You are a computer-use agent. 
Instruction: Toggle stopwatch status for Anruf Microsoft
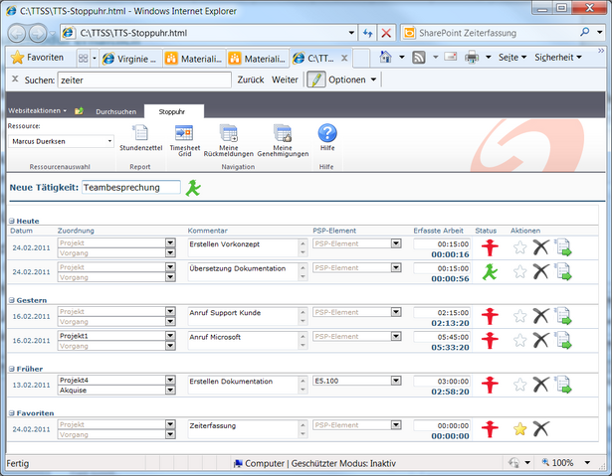[x=490, y=340]
